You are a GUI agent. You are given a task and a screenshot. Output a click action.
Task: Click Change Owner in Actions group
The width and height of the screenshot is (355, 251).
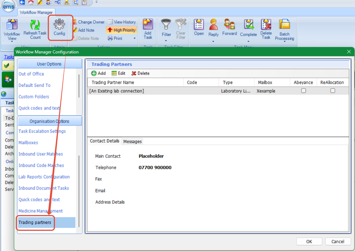[89, 22]
